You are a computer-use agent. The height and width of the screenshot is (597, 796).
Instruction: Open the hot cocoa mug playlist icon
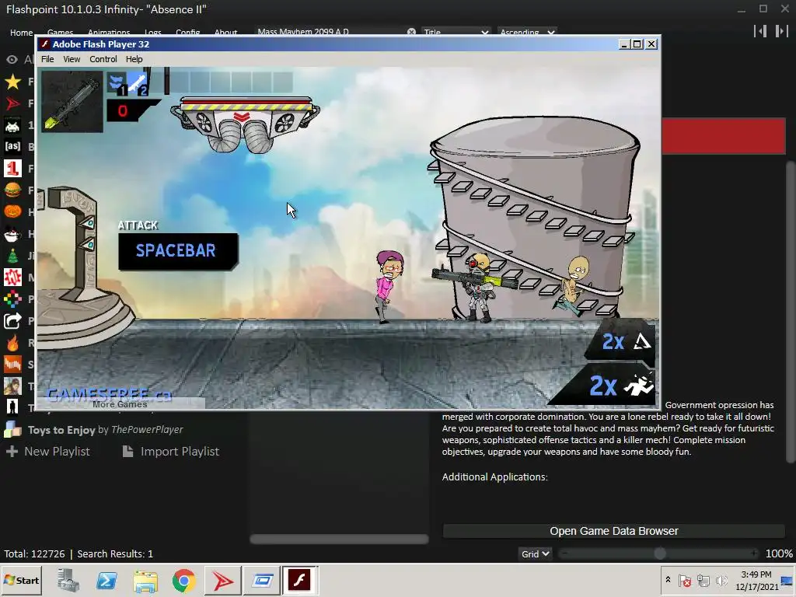[x=12, y=234]
